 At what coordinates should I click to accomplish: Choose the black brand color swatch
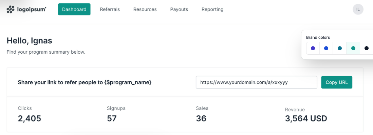point(367,48)
